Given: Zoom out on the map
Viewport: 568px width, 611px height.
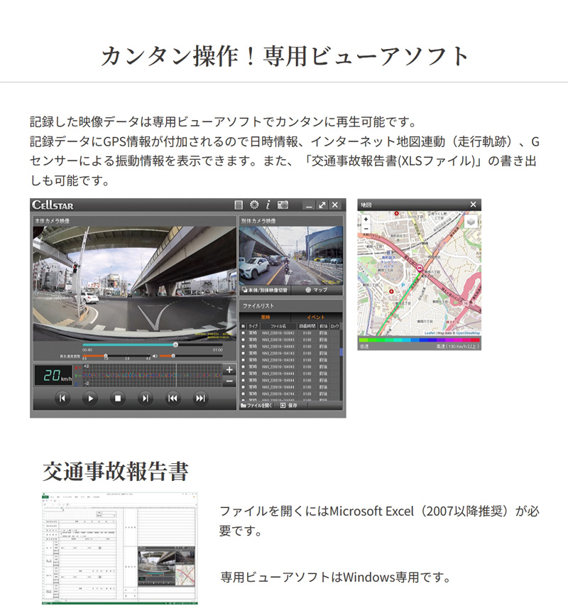Looking at the screenshot, I should [x=366, y=228].
